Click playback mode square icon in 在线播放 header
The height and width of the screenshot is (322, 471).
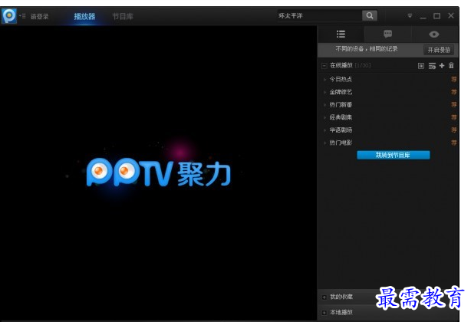(x=421, y=66)
